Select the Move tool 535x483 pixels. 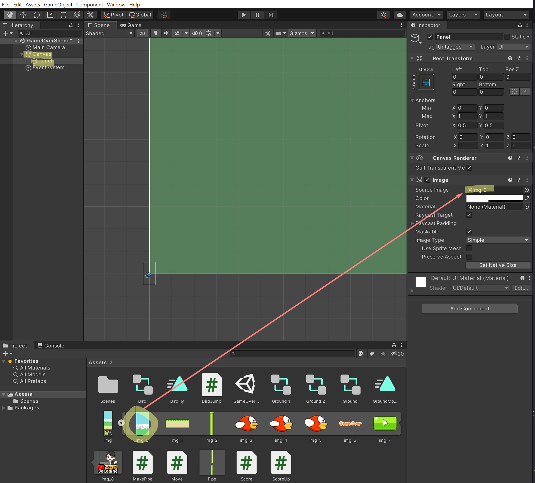click(x=23, y=15)
